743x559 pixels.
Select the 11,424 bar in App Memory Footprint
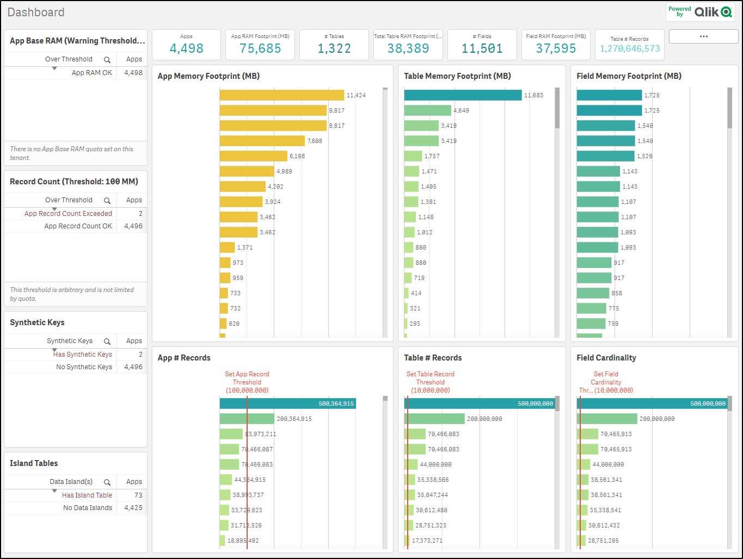[281, 95]
